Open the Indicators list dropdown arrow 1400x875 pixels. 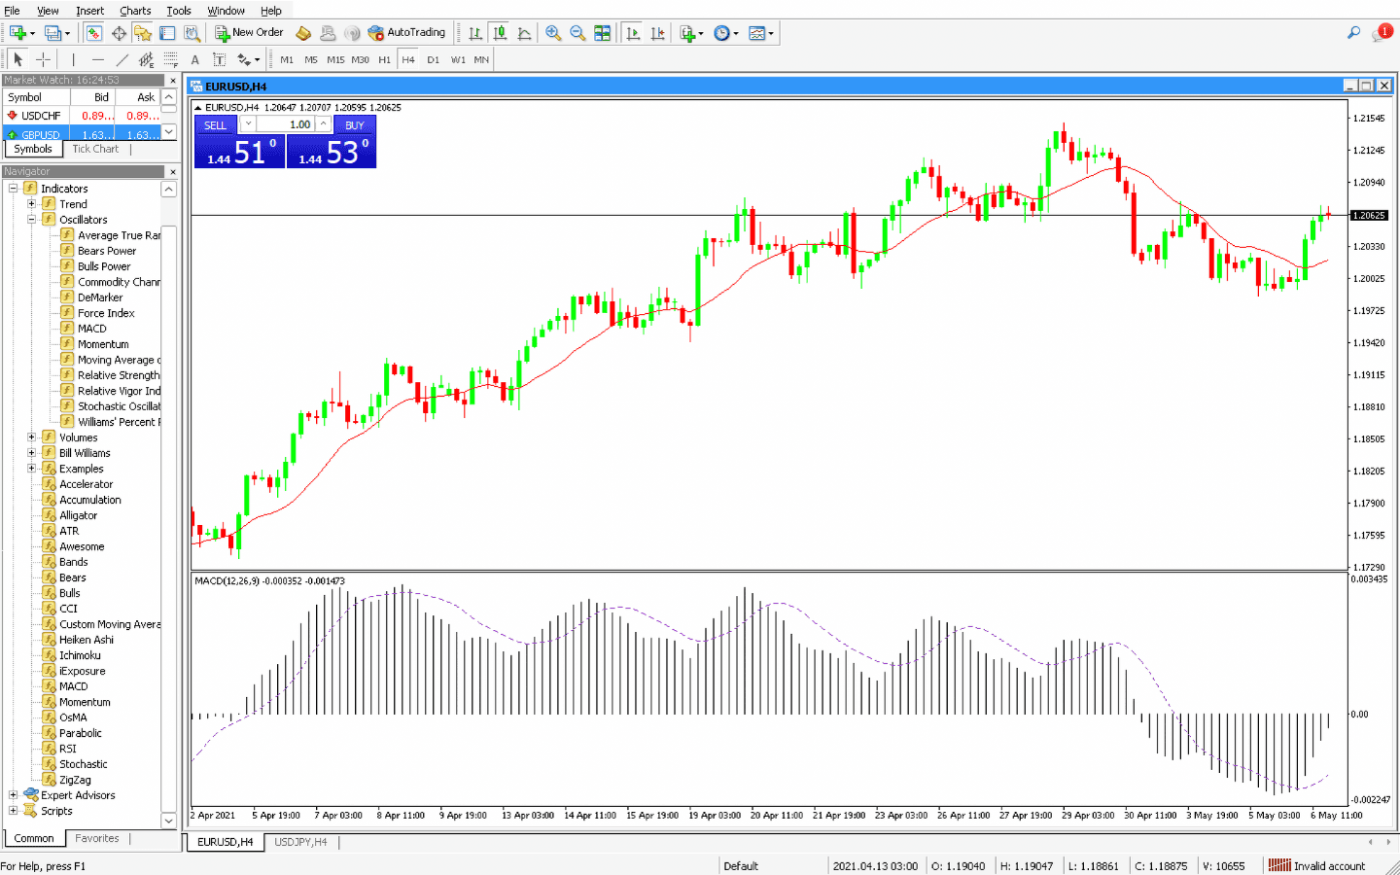[x=702, y=32]
